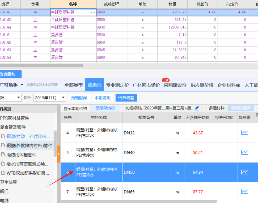Select 半硬质塑料管 DN32 row name
The image size is (258, 203).
click(63, 27)
